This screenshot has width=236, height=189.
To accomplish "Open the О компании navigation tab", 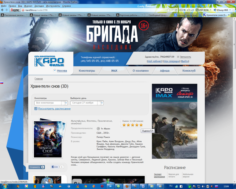I will (141, 71).
